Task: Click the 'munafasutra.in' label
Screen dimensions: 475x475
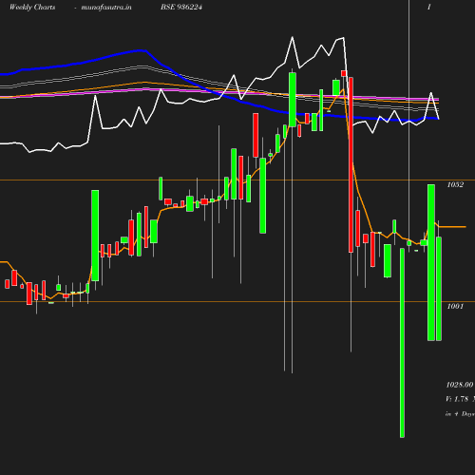Action: [106, 7]
